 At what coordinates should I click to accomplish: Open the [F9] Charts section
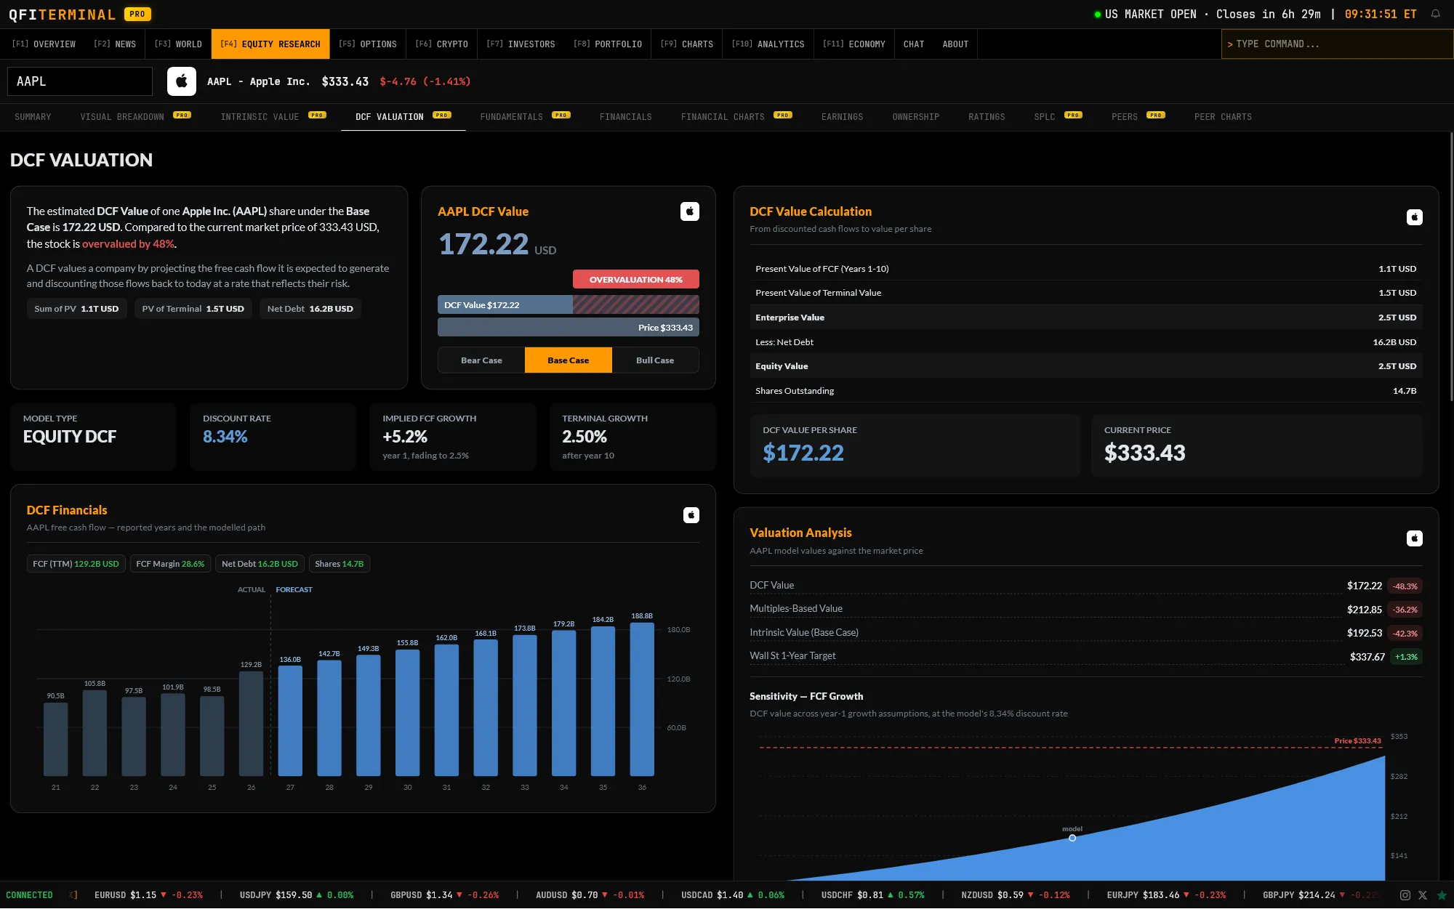[687, 44]
